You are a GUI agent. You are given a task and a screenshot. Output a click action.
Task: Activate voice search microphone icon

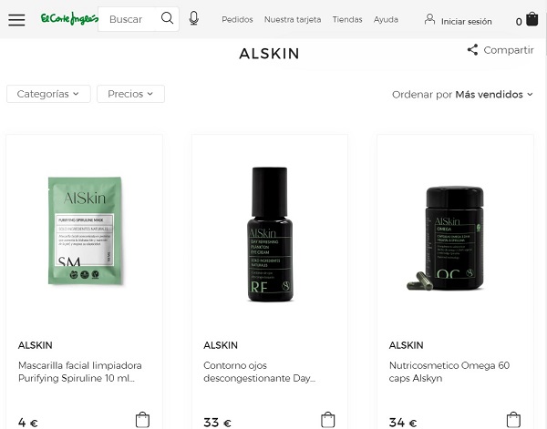click(x=194, y=18)
